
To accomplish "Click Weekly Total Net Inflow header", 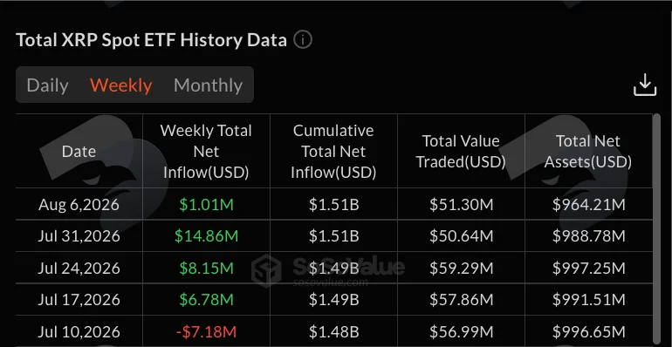I will coord(206,151).
